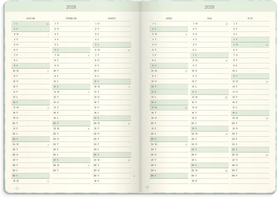Click the APRIL month heading
Screen dimensions: 277x198
(169, 18)
